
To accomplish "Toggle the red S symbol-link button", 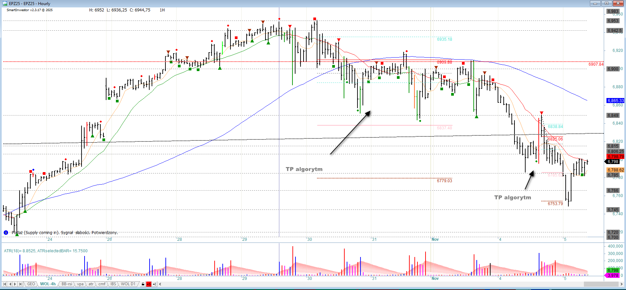I will click(149, 284).
